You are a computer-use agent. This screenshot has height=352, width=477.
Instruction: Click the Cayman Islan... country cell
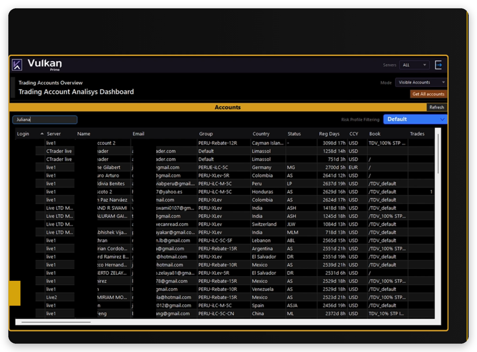[x=268, y=143]
